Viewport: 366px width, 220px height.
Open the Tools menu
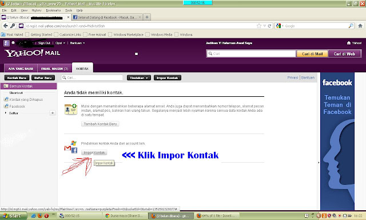69,10
